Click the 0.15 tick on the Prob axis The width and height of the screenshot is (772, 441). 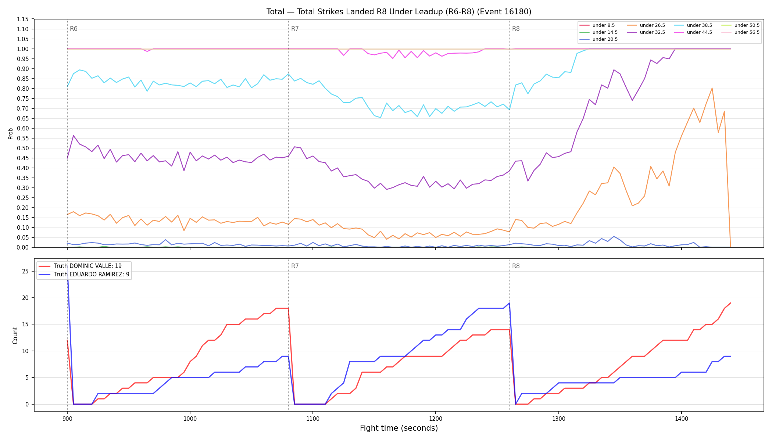[22, 218]
